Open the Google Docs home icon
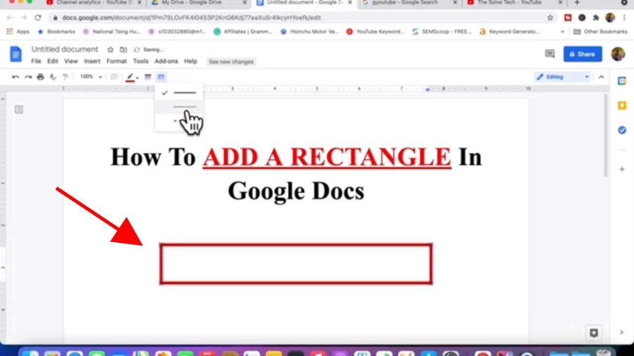The height and width of the screenshot is (356, 634). pyautogui.click(x=16, y=54)
